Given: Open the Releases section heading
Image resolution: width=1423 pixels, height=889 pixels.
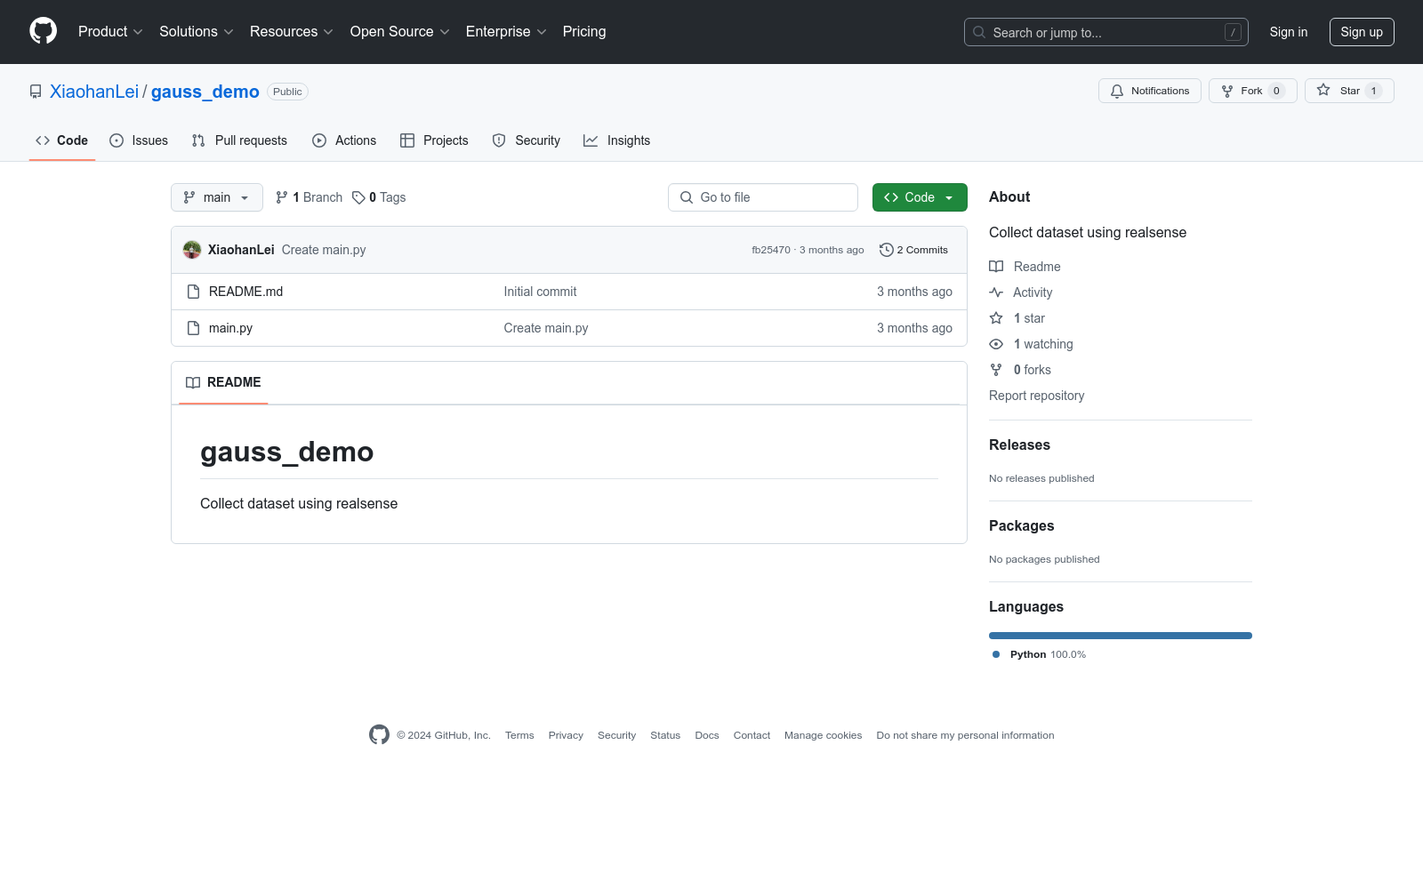Looking at the screenshot, I should (x=1019, y=444).
